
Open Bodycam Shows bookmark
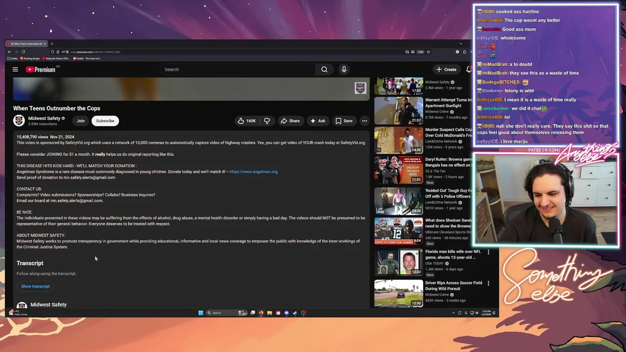tap(56, 58)
